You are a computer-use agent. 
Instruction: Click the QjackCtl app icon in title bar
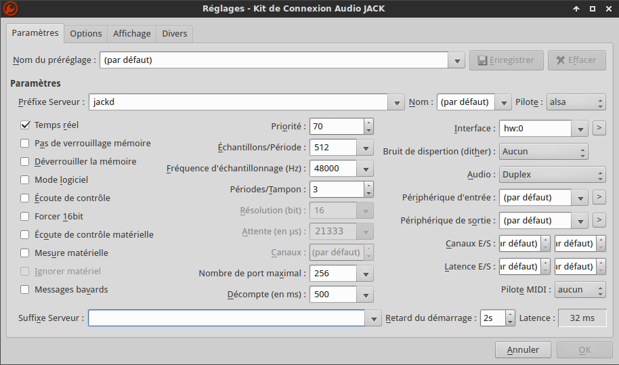pos(11,9)
